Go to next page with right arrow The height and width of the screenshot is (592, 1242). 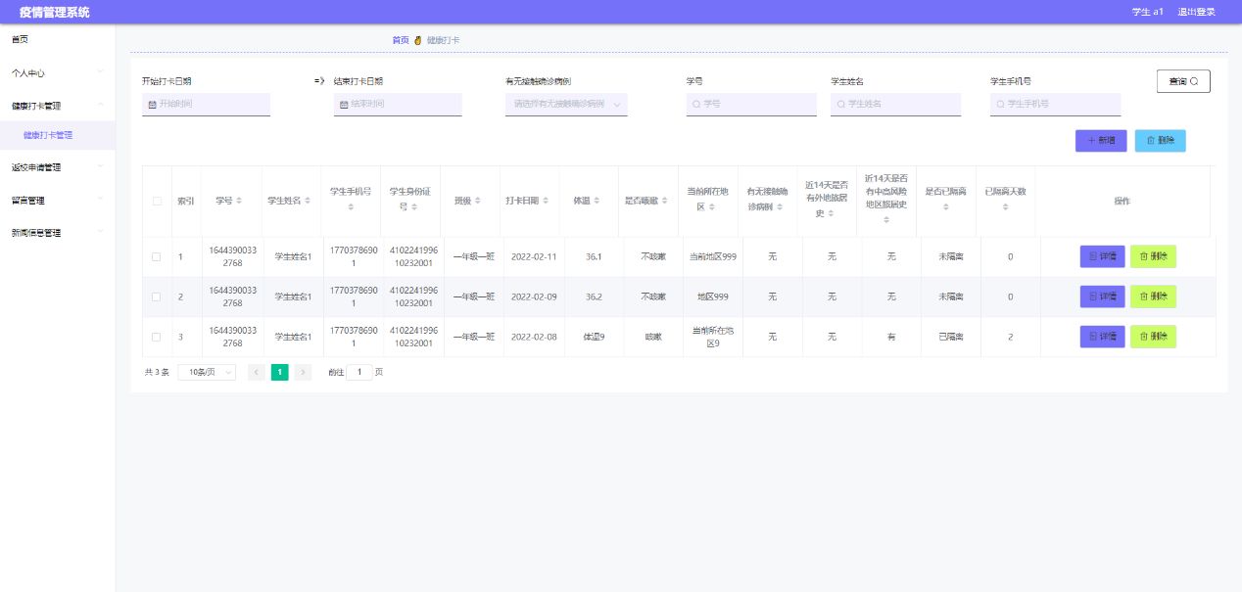coord(303,372)
